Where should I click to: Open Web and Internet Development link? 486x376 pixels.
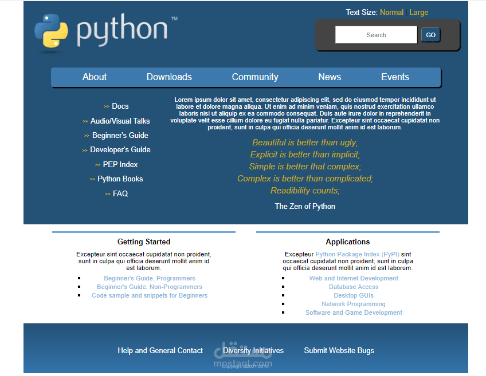coord(354,278)
